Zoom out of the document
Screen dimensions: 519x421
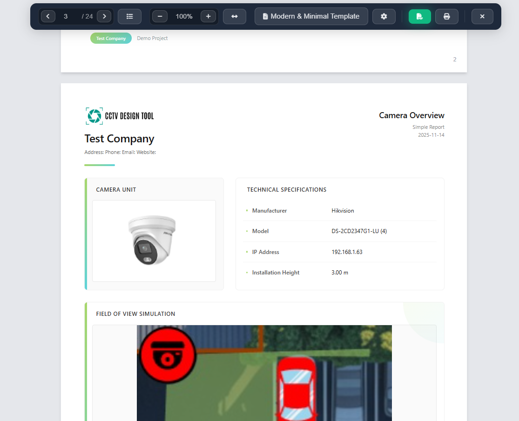(x=160, y=16)
